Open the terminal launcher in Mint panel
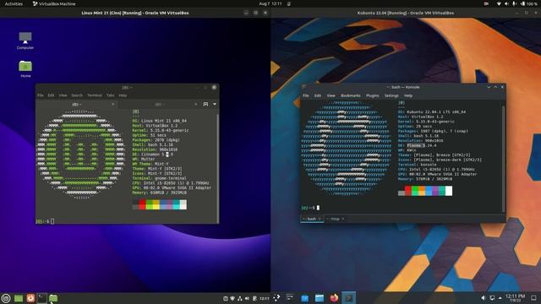The image size is (541, 304). 41,298
